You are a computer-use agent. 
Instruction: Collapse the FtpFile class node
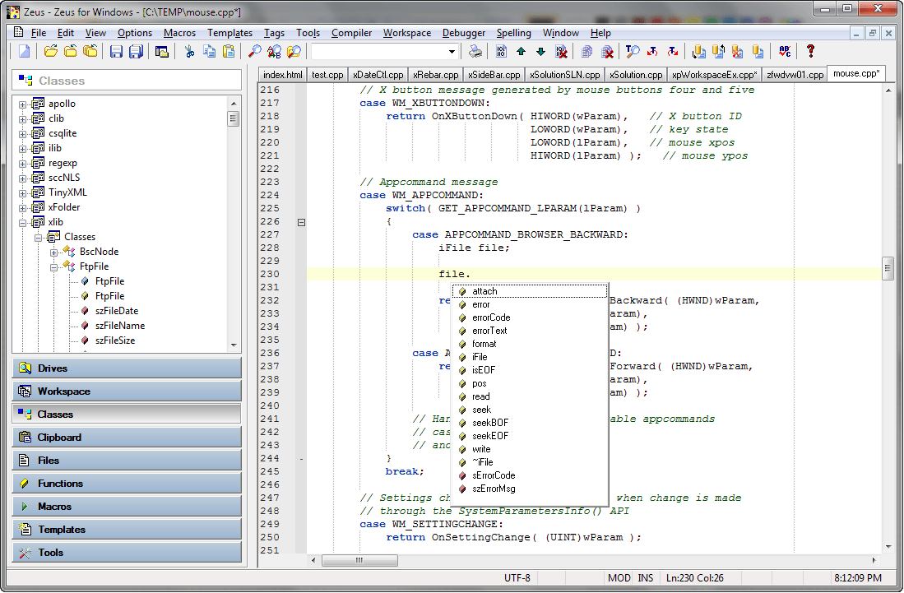coord(53,266)
